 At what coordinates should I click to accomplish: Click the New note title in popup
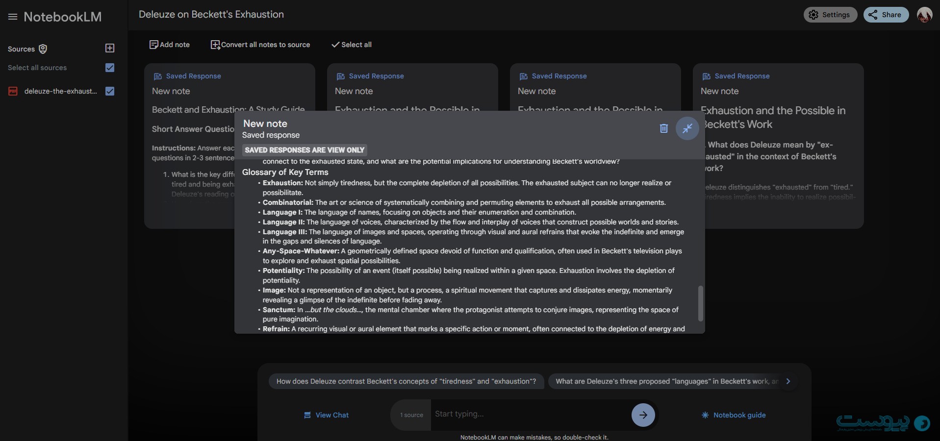(265, 123)
